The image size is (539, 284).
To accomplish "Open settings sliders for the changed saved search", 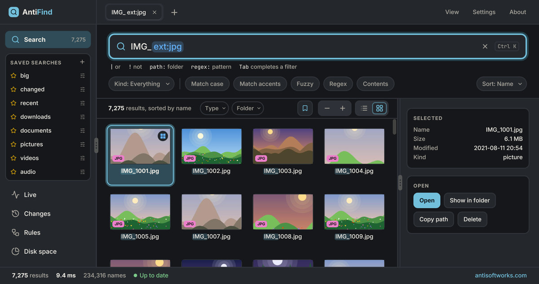I will click(x=83, y=89).
